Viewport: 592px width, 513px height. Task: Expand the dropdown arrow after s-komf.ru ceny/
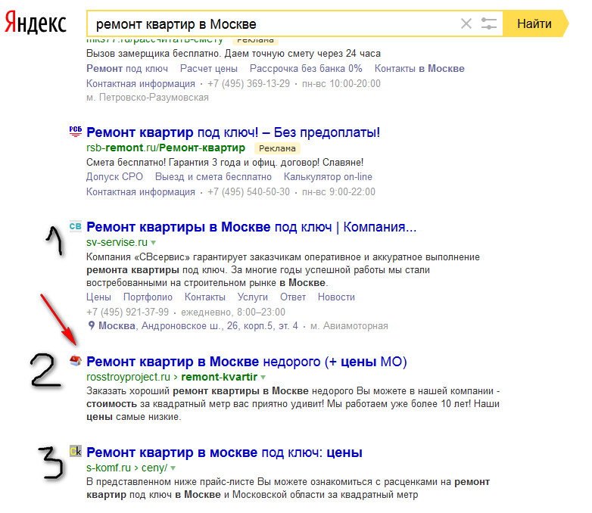pos(173,468)
